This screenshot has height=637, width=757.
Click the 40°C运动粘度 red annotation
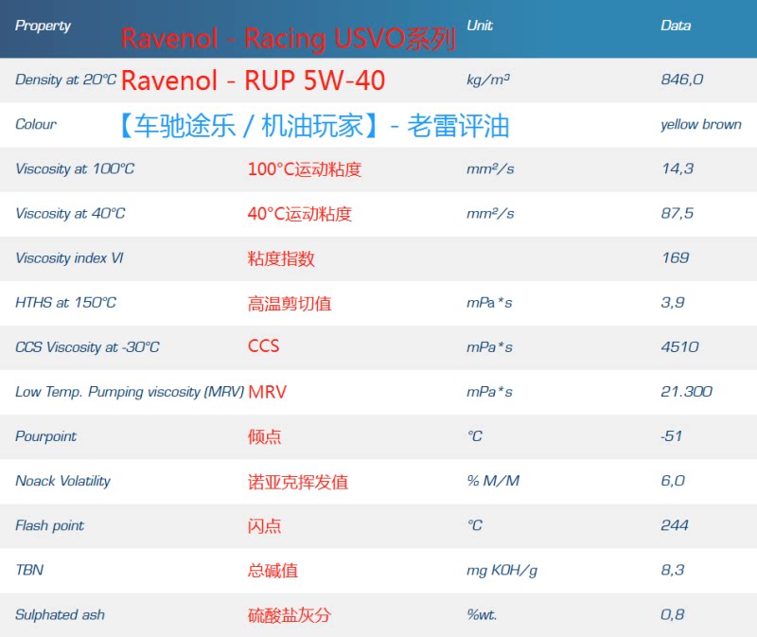[300, 214]
